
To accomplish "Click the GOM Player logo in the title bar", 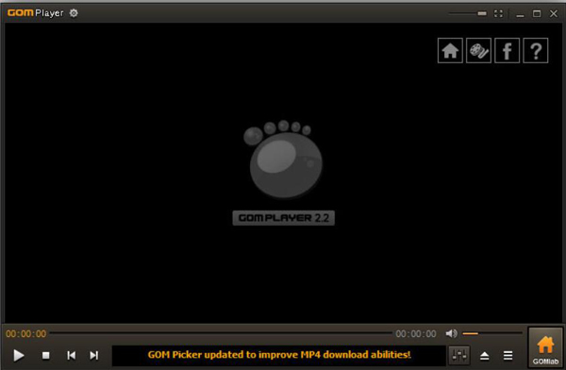I will (x=36, y=13).
